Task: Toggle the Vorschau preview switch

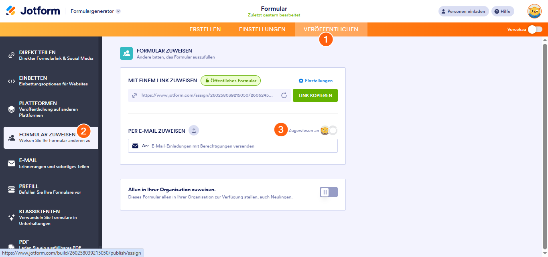Action: pos(535,29)
